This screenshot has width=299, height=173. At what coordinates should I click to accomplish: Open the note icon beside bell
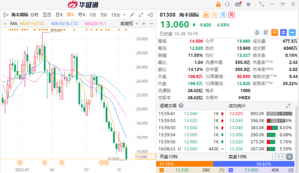(266, 33)
